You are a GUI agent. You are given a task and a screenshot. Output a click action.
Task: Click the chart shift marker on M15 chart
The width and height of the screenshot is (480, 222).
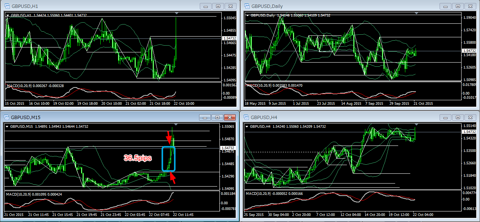coord(176,125)
